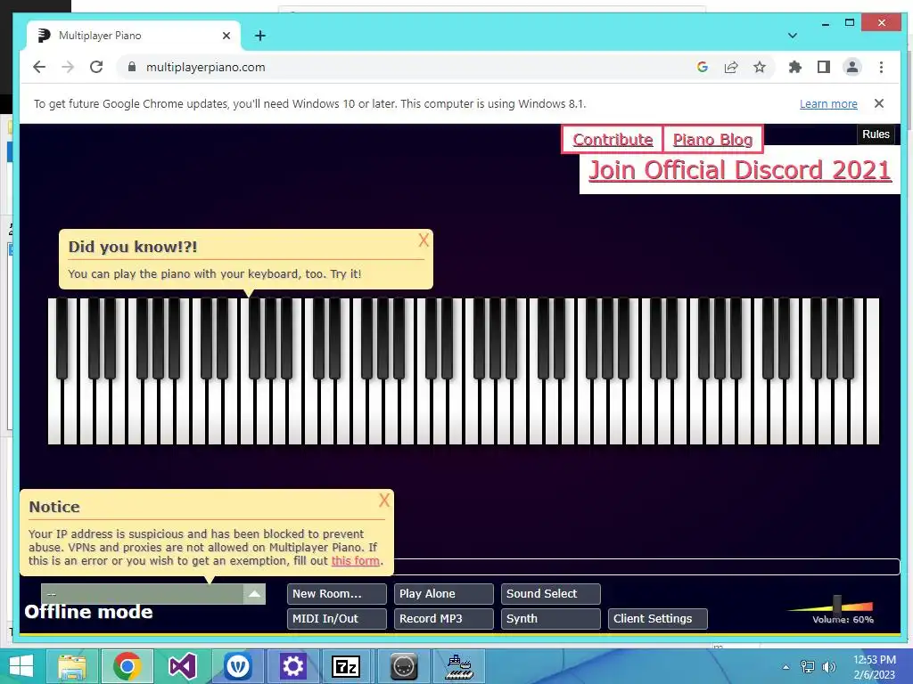Open the round gray app in taskbar
The width and height of the screenshot is (913, 684).
pos(404,666)
